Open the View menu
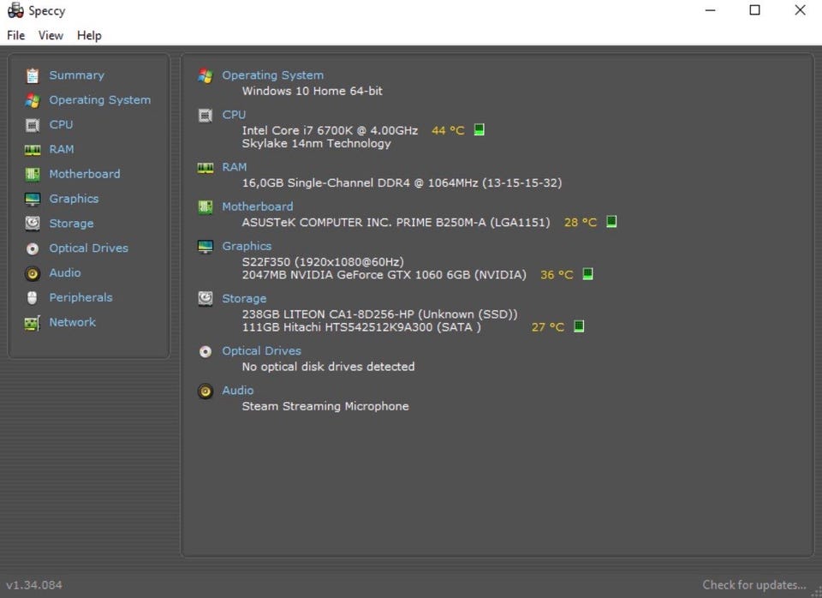The height and width of the screenshot is (598, 822). (51, 35)
